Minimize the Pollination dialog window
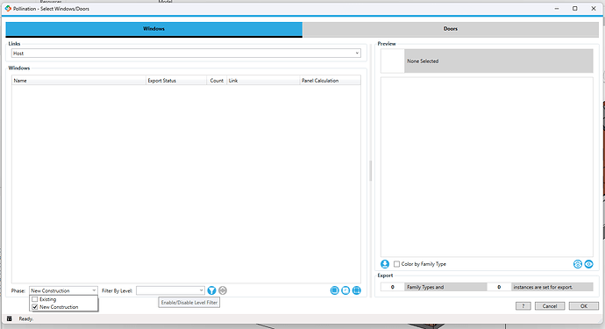 pyautogui.click(x=557, y=9)
